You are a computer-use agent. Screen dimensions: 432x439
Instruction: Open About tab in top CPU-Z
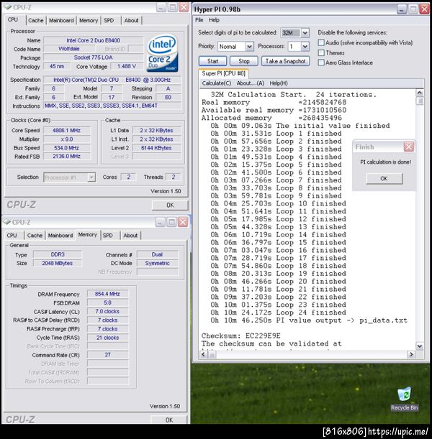131,20
